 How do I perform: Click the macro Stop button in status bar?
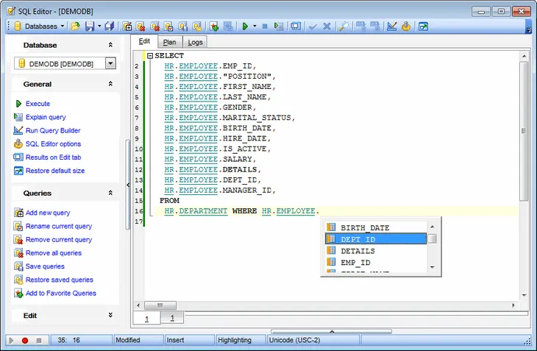[39, 340]
